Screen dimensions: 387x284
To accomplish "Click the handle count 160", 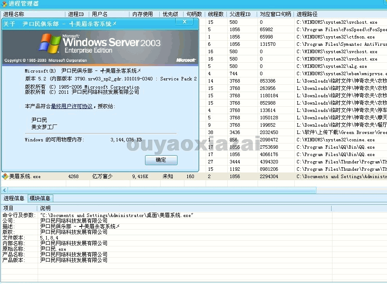I will [x=190, y=176].
